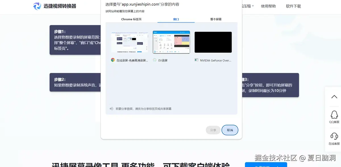Click the 步骤1 instruction card
Screen dimensions: 341x167
tap(75, 40)
